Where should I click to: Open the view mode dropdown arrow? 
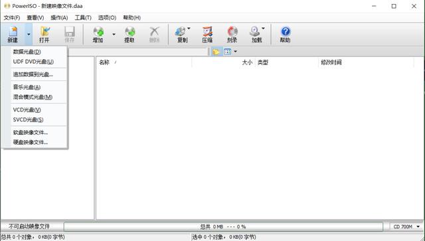click(x=235, y=52)
